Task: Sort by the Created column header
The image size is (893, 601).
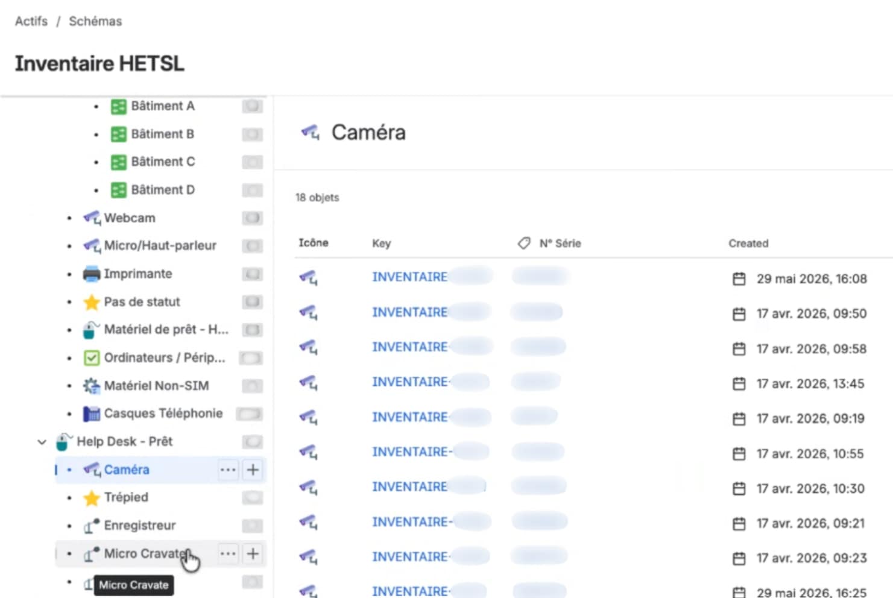Action: click(x=748, y=244)
